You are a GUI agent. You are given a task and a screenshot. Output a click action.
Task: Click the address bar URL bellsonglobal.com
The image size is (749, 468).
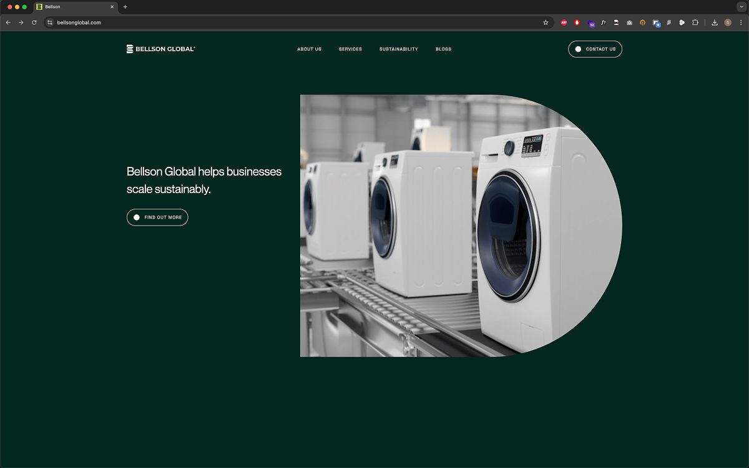(x=79, y=22)
